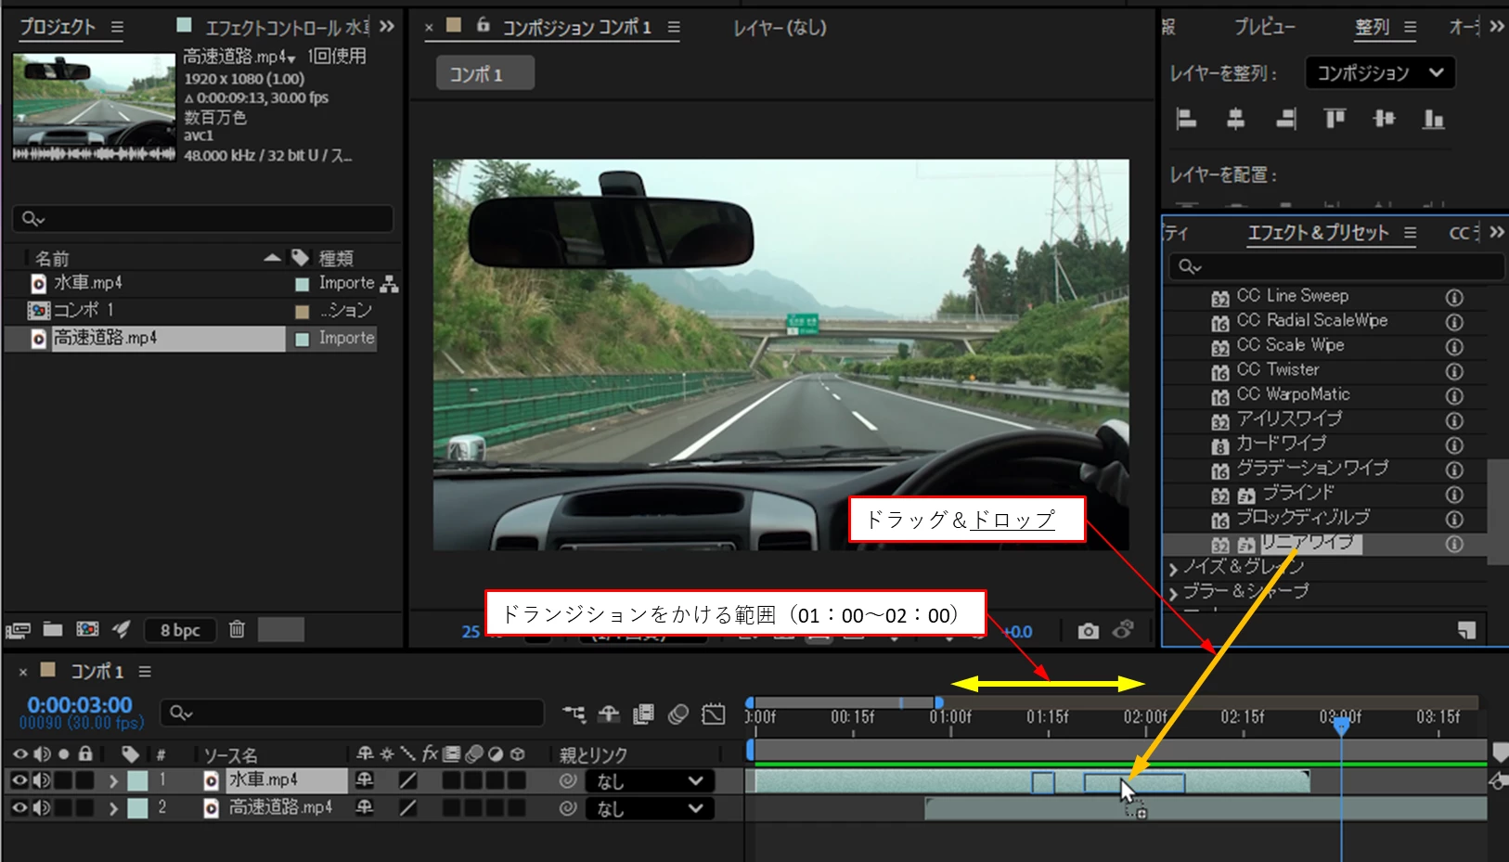This screenshot has width=1509, height=862.
Task: Open エフェクト＆プリセット panel menu
Action: coord(1410,233)
